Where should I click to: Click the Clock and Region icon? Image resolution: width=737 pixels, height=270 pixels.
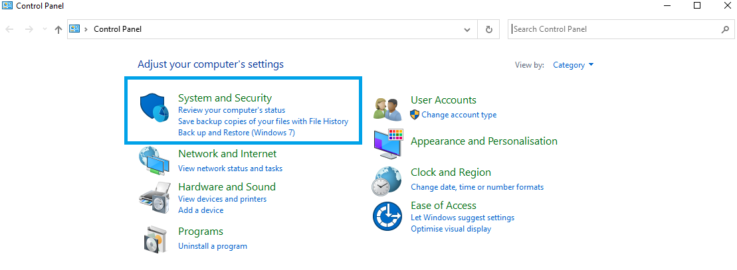pyautogui.click(x=387, y=180)
